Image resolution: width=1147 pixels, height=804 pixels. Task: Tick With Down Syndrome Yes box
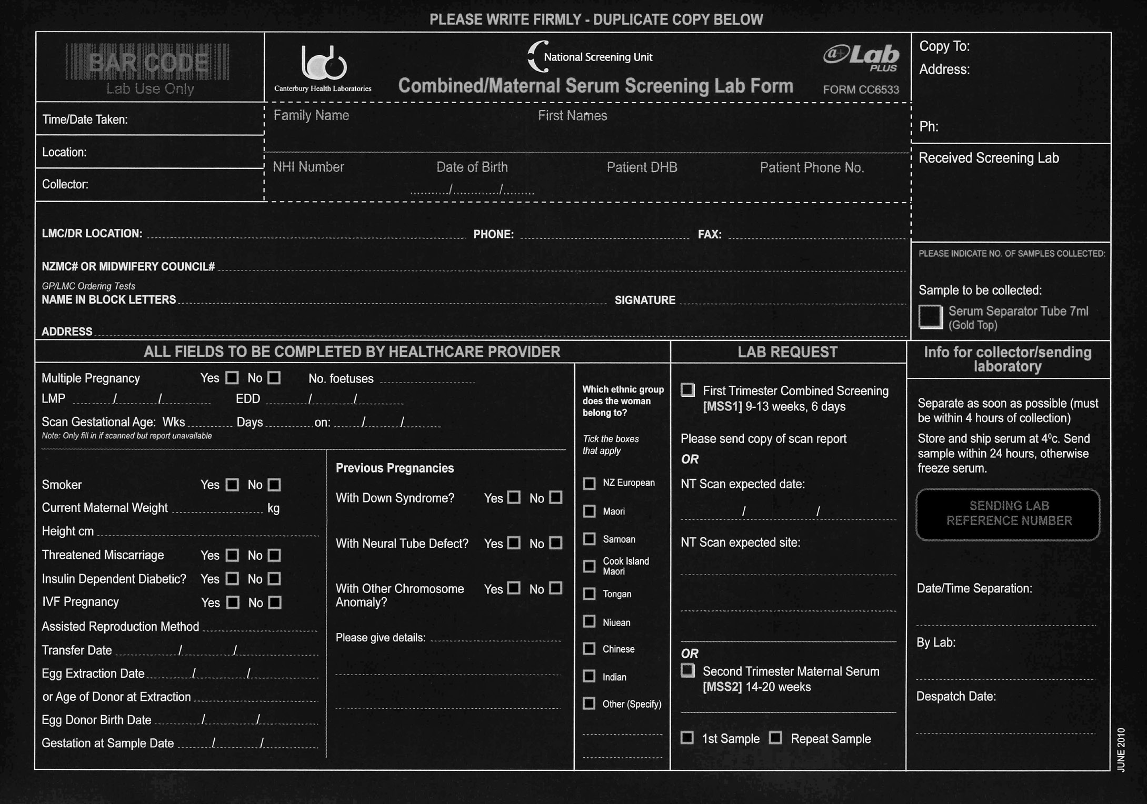point(514,498)
